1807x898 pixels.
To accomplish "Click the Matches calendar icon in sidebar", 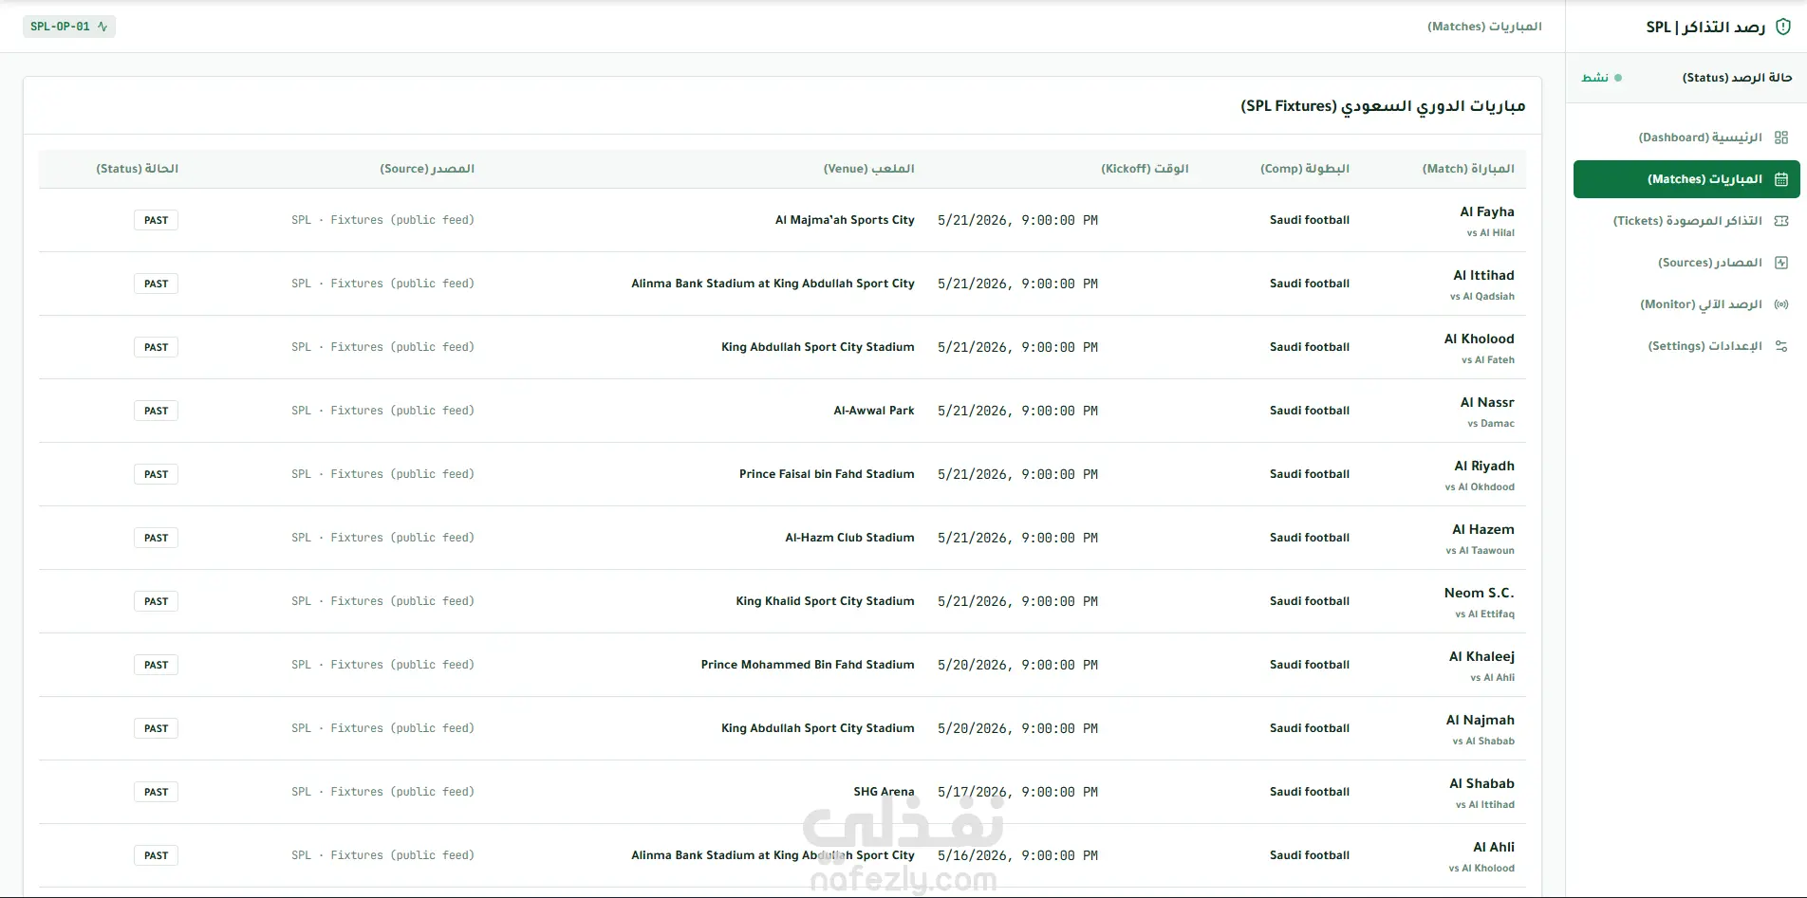I will click(1781, 179).
